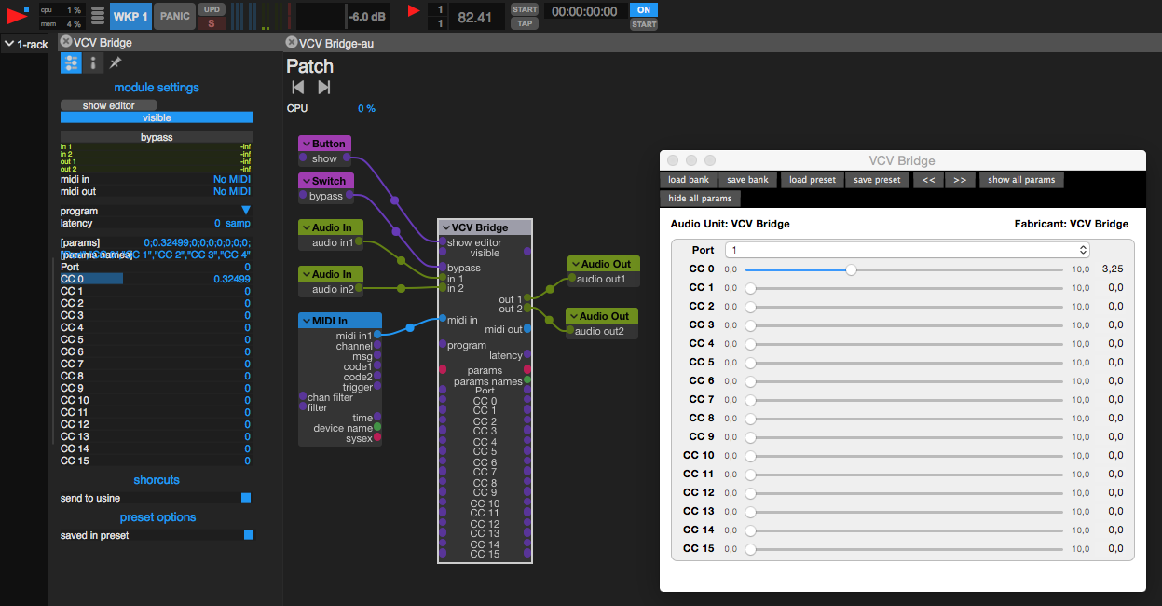Go to previous patch with skip-back icon
This screenshot has height=606, width=1162.
[298, 87]
